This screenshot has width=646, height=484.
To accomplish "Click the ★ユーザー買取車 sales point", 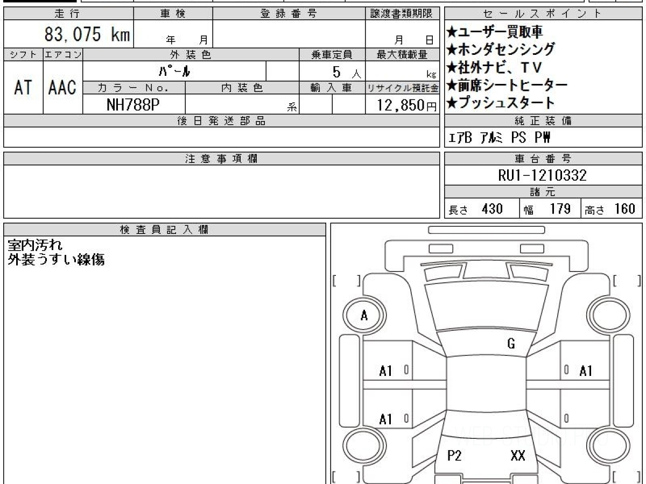I will (495, 32).
